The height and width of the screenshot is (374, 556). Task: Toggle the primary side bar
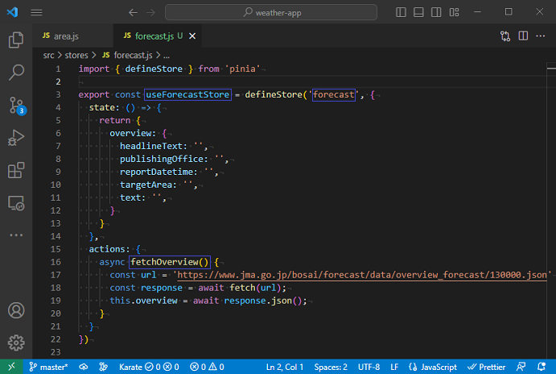tap(401, 12)
